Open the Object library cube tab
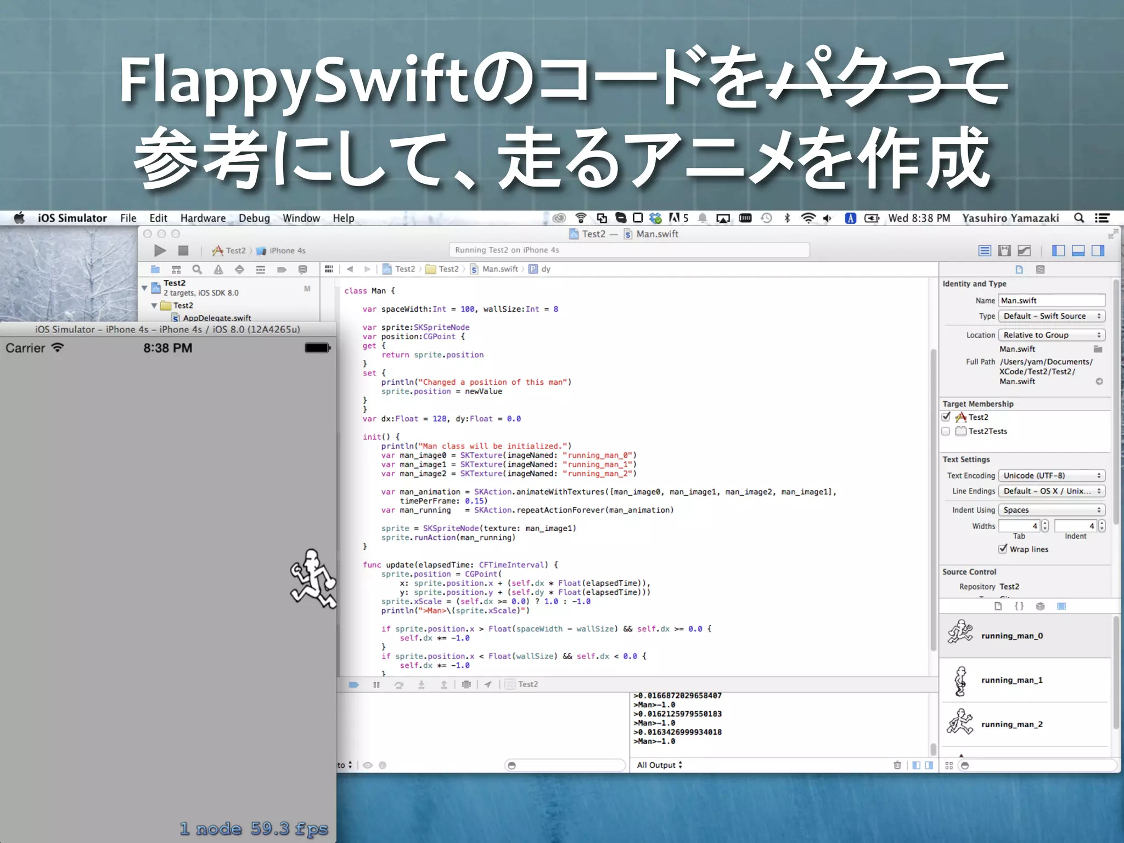The image size is (1124, 843). (x=1040, y=606)
